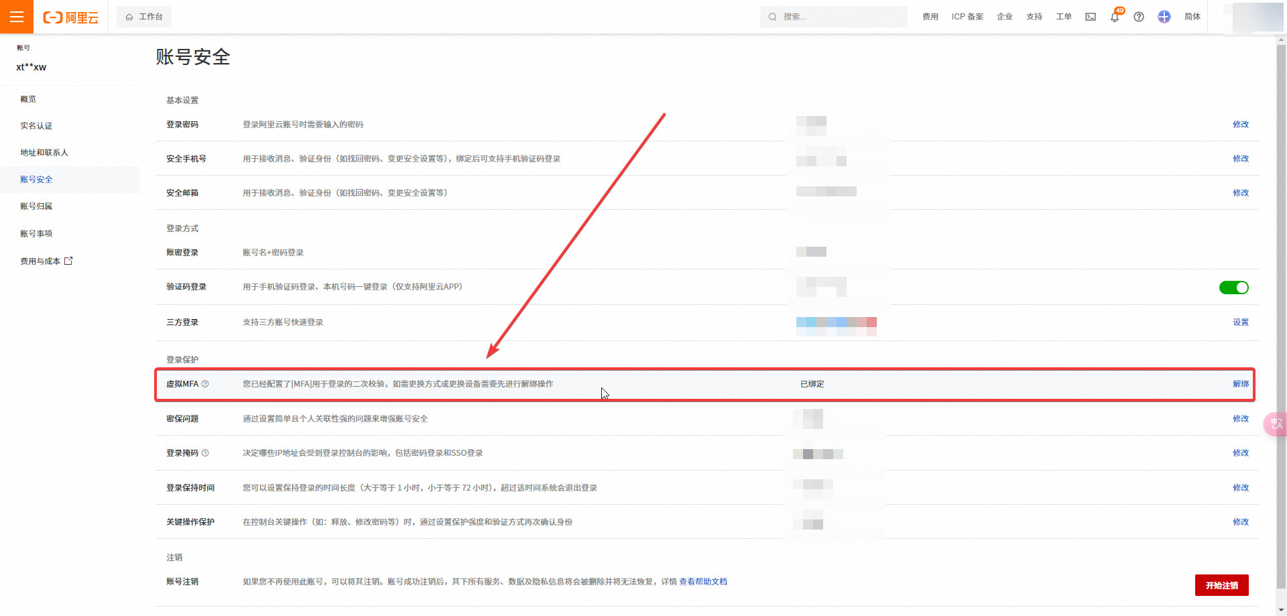
Task: Go to 实名认证 in sidebar
Action: coord(36,126)
